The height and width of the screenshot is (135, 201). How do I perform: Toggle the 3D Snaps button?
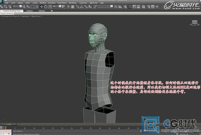click(77, 7)
